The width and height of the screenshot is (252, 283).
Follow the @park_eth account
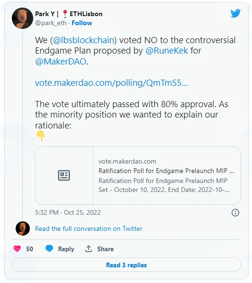[x=82, y=23]
